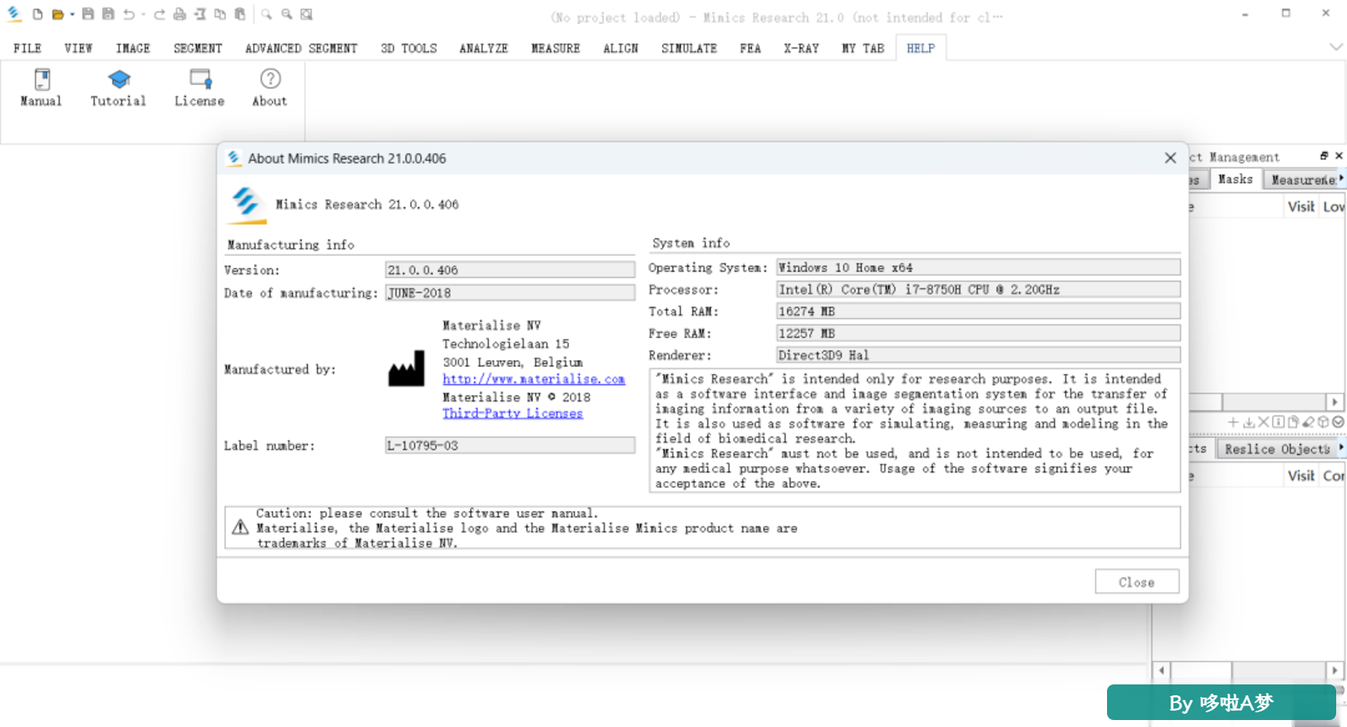Screen dimensions: 1347x727
Task: Click the Paste clipboard icon
Action: [240, 14]
